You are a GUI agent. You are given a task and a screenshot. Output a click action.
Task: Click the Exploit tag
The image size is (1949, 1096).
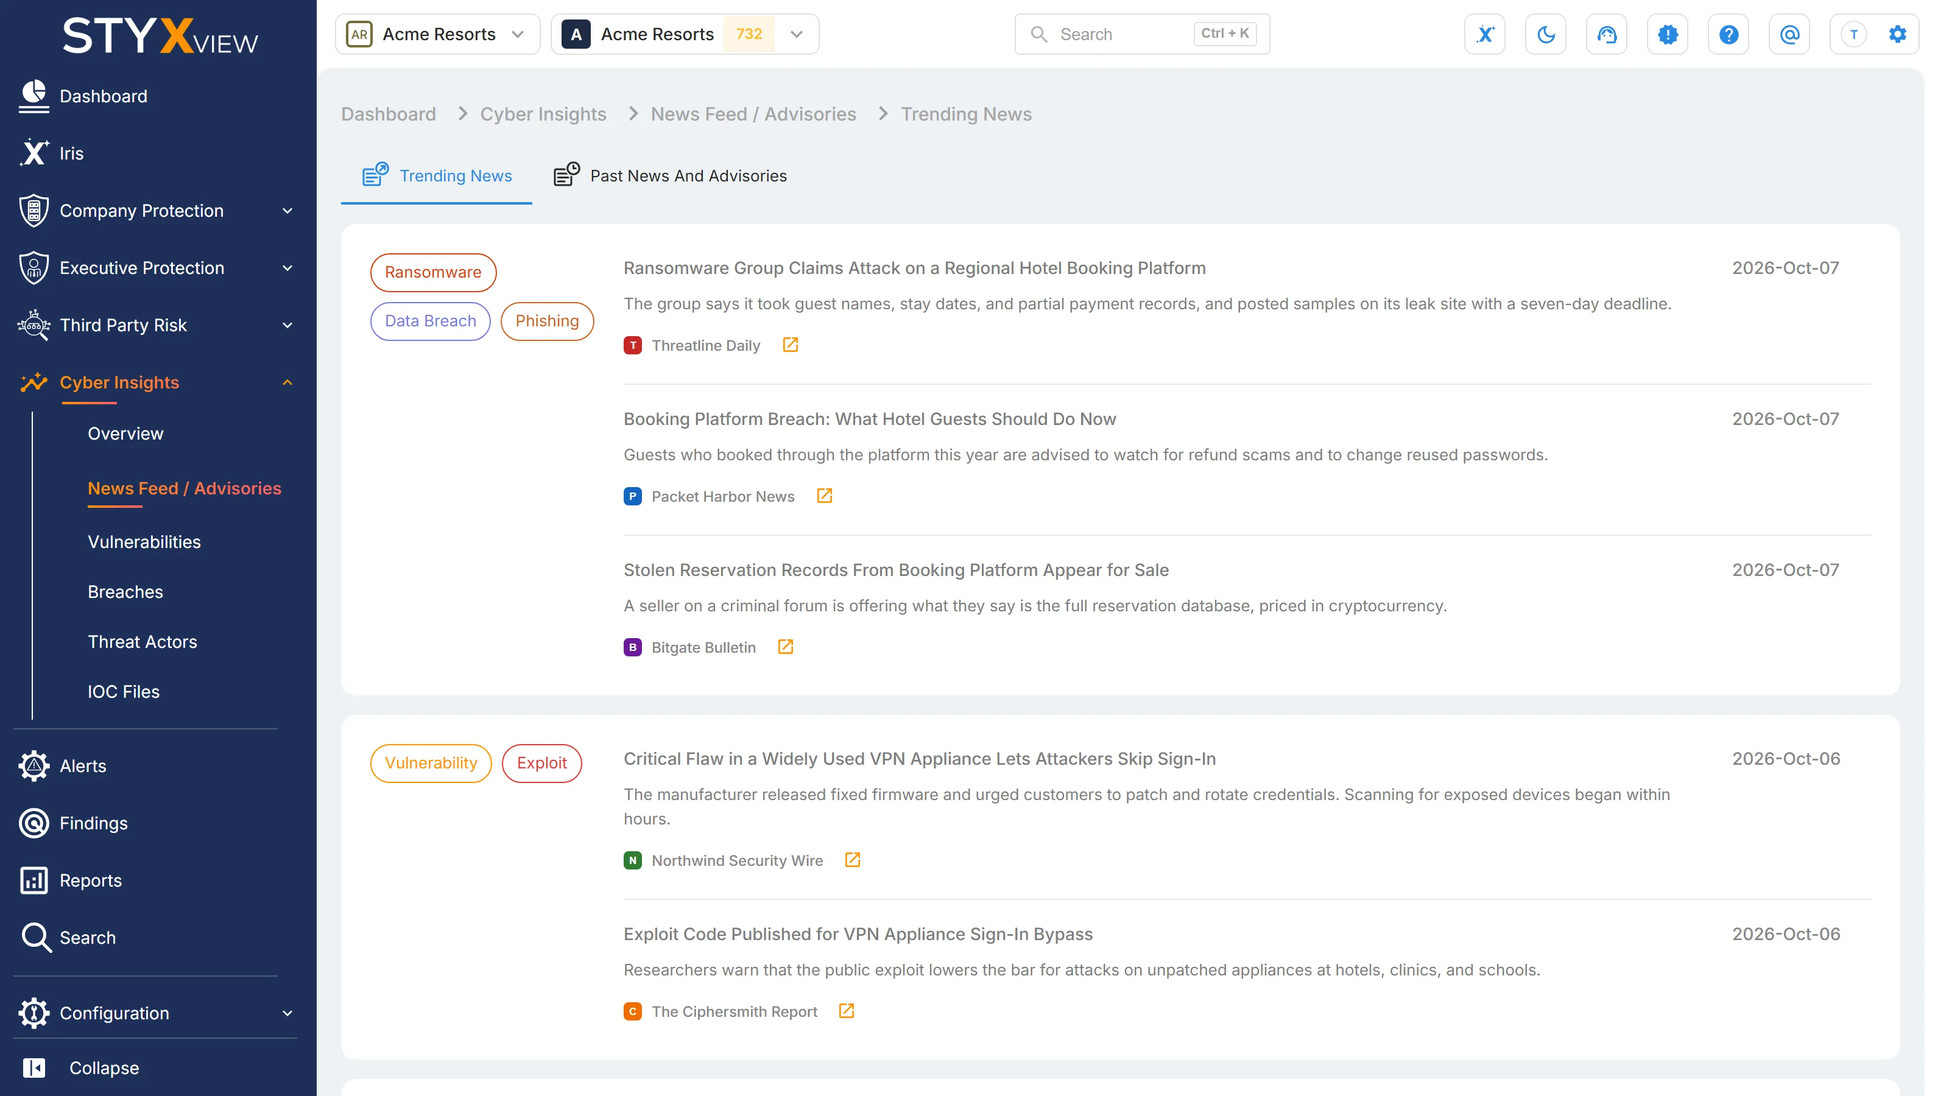pos(541,763)
